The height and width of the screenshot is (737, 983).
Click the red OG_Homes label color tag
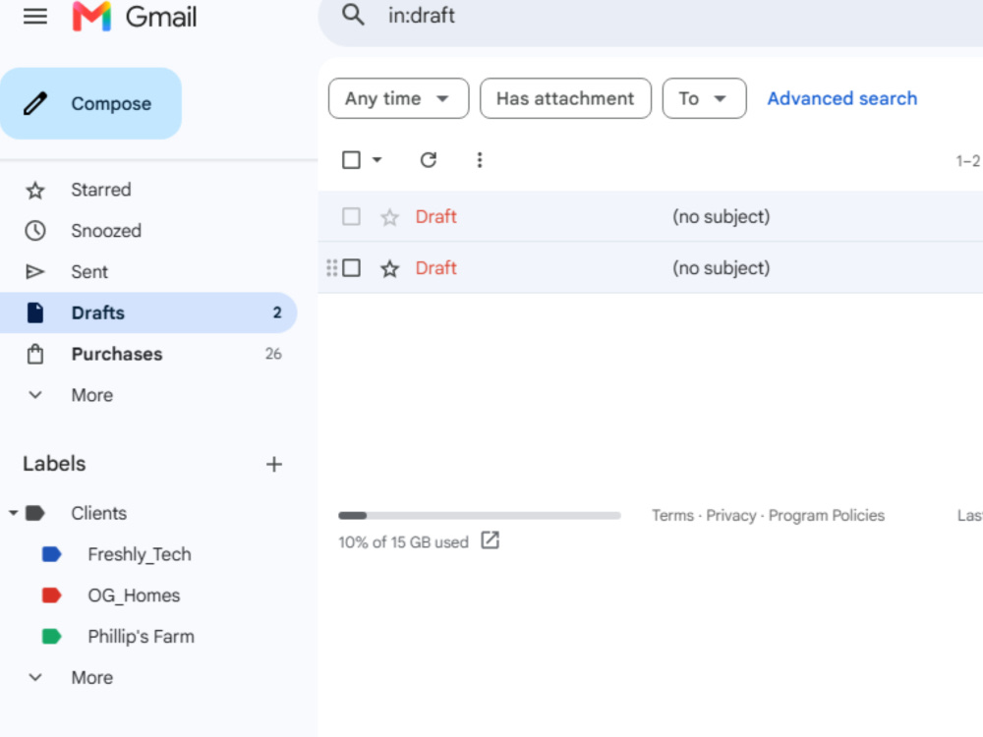point(51,595)
